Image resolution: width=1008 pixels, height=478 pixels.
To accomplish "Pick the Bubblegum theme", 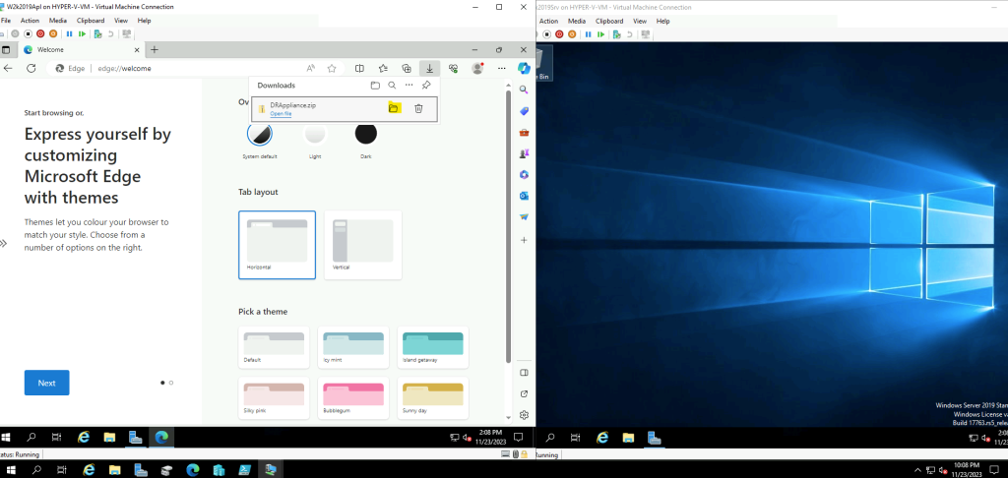I will [x=353, y=397].
